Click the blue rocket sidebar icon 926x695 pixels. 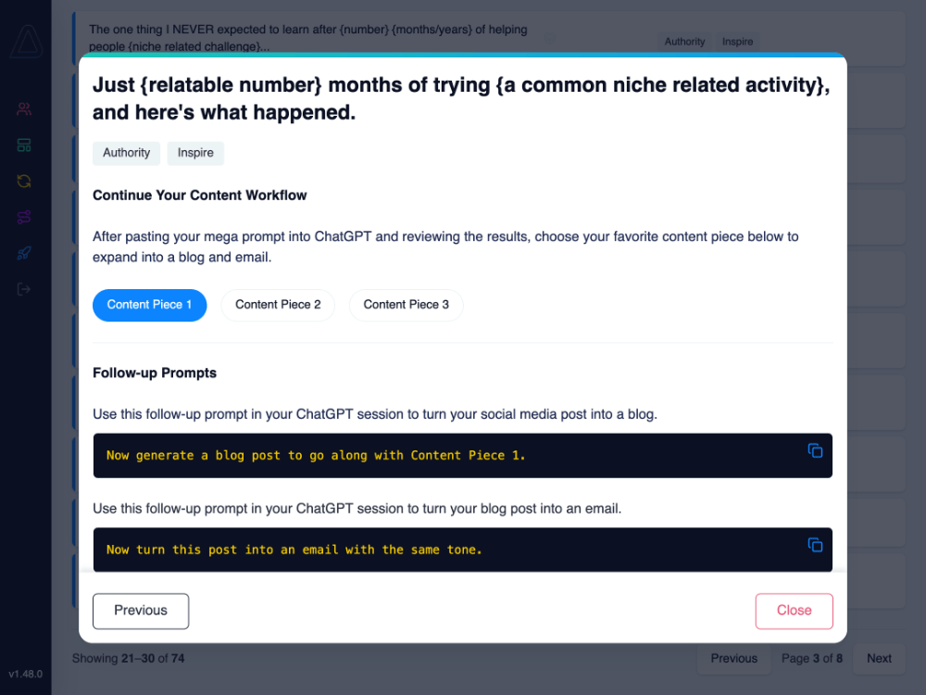24,253
